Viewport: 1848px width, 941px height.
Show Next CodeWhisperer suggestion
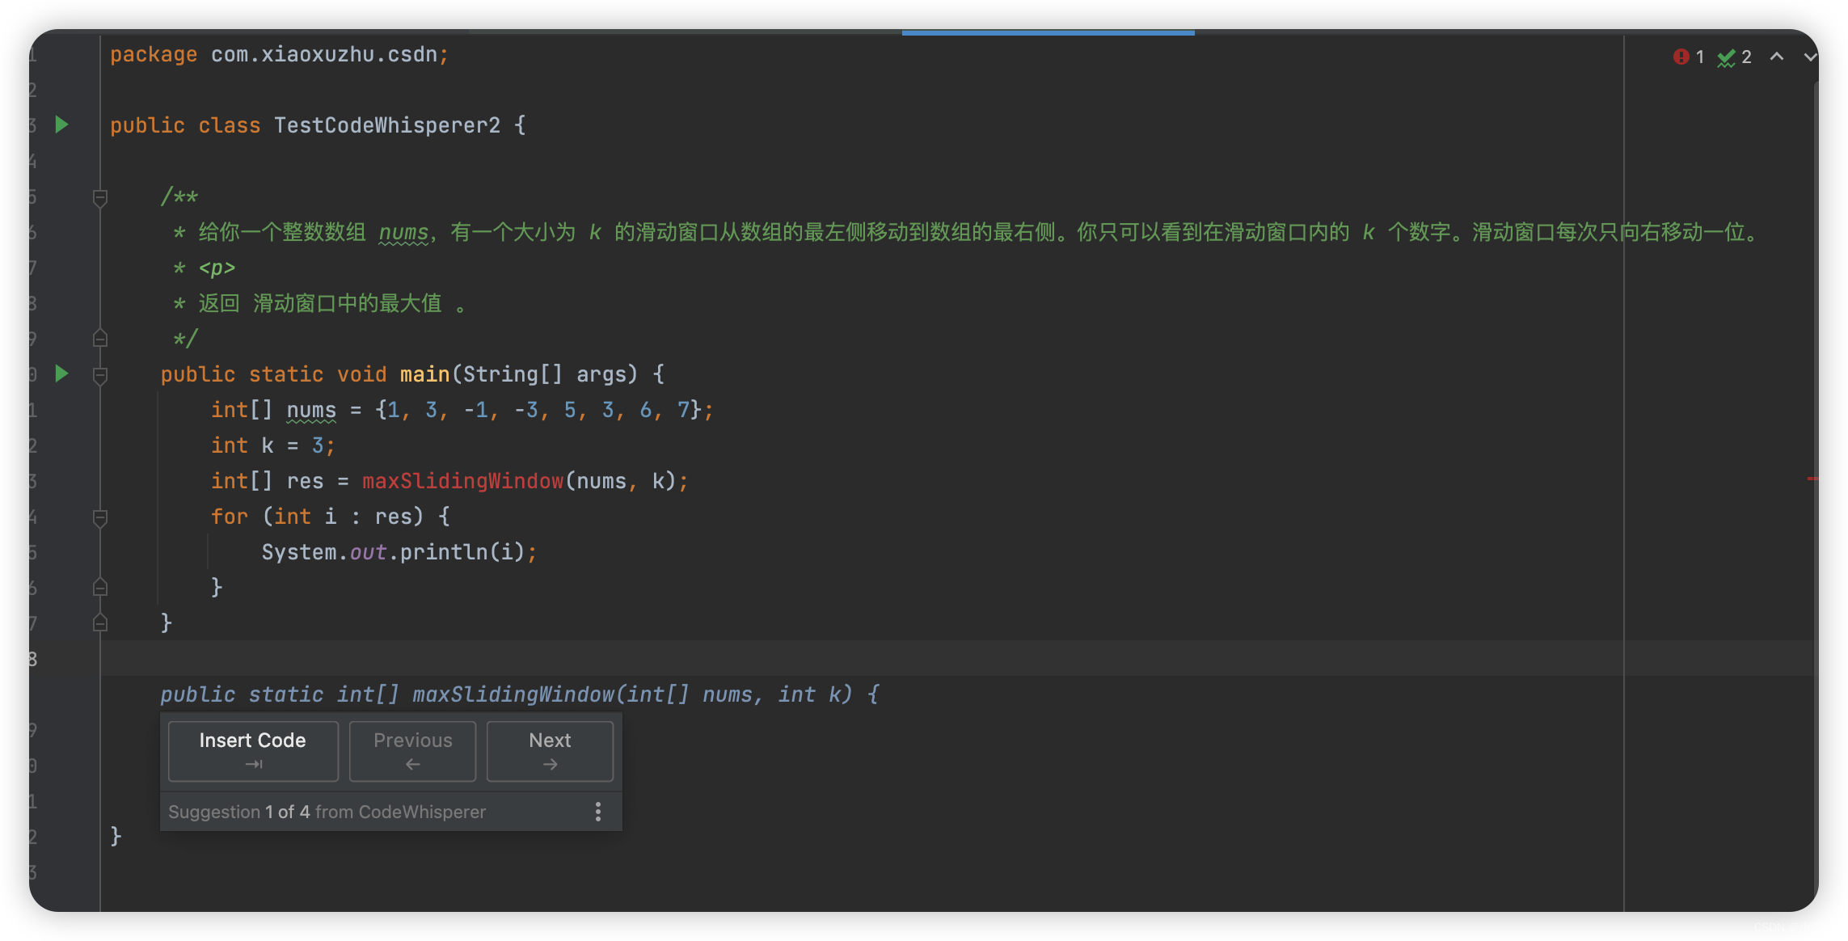[550, 751]
